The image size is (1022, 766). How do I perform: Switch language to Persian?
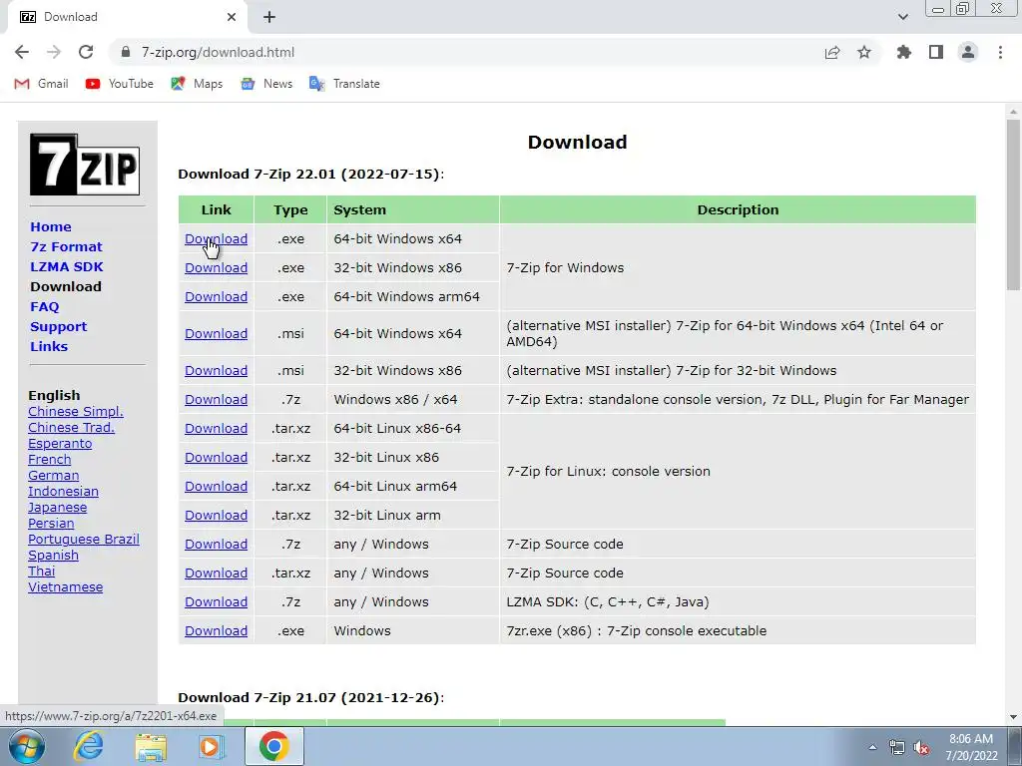click(x=51, y=523)
